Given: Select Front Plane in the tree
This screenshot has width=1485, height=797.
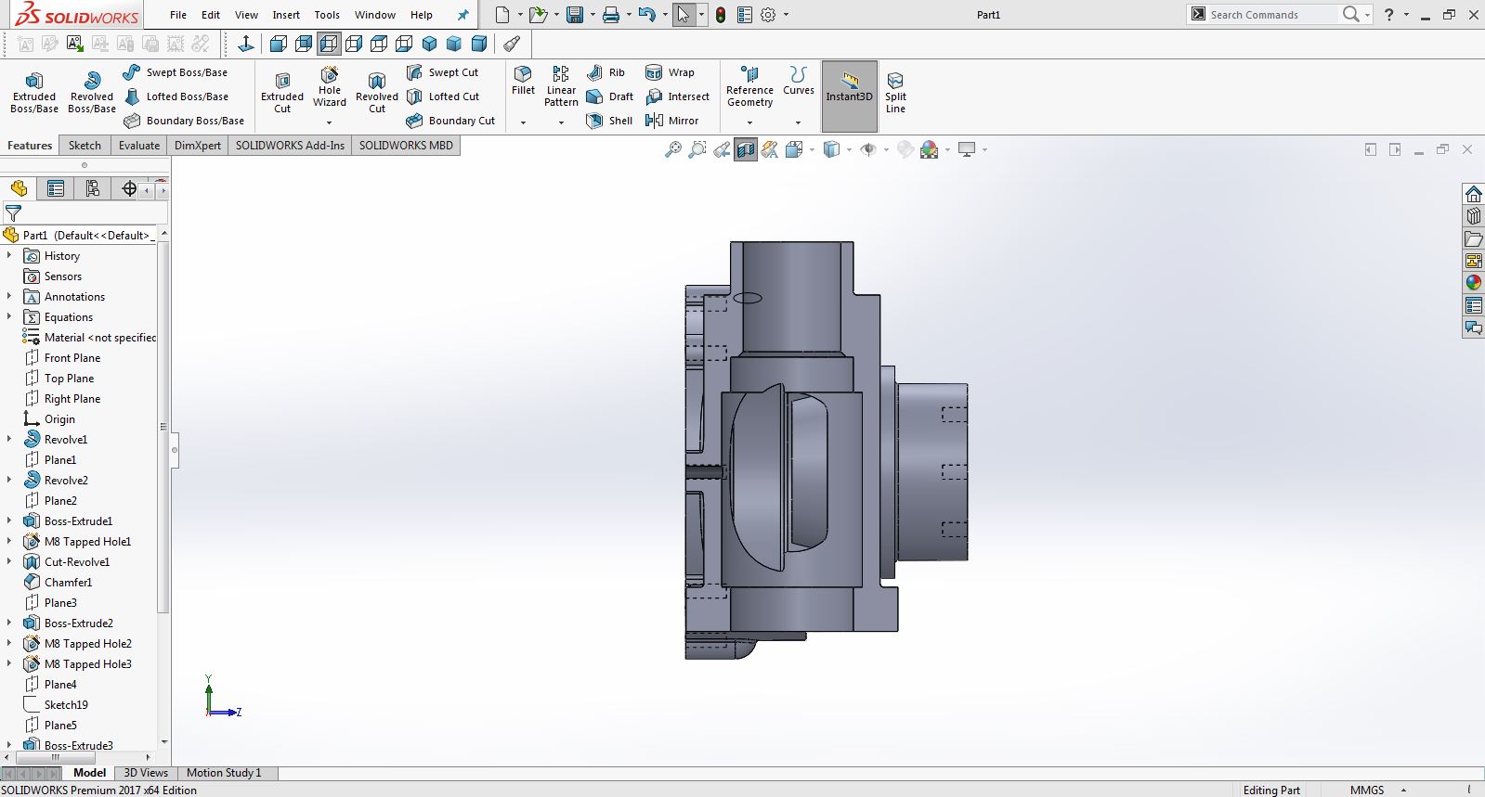Looking at the screenshot, I should pos(72,358).
